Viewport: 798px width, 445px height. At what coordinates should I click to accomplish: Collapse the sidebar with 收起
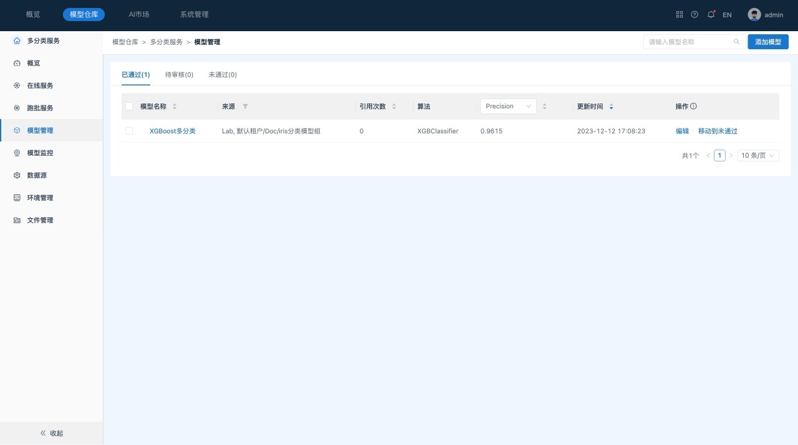(x=51, y=433)
